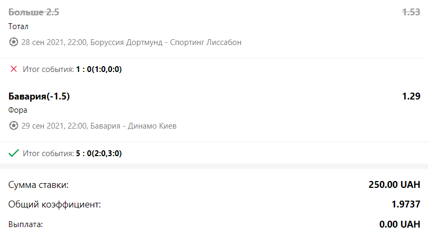428x235 pixels.
Task: Click the 0.00 UAH payout amount
Action: point(399,224)
